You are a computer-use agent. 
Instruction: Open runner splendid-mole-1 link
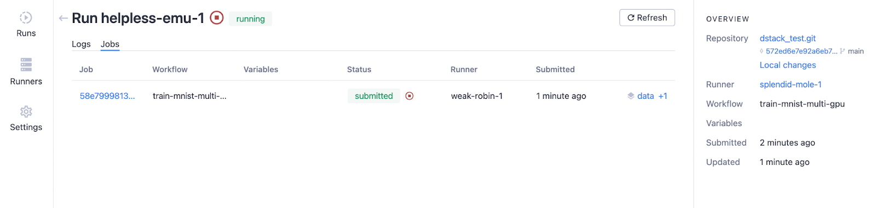(x=791, y=85)
